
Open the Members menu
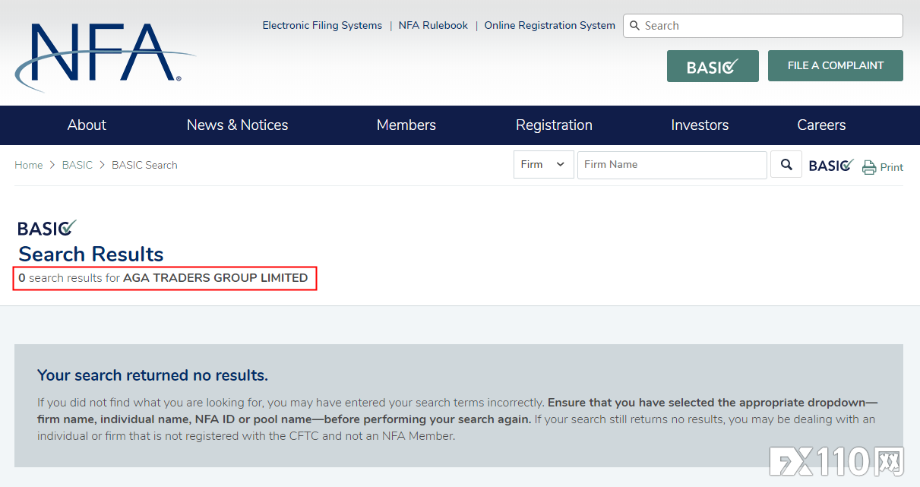point(406,125)
